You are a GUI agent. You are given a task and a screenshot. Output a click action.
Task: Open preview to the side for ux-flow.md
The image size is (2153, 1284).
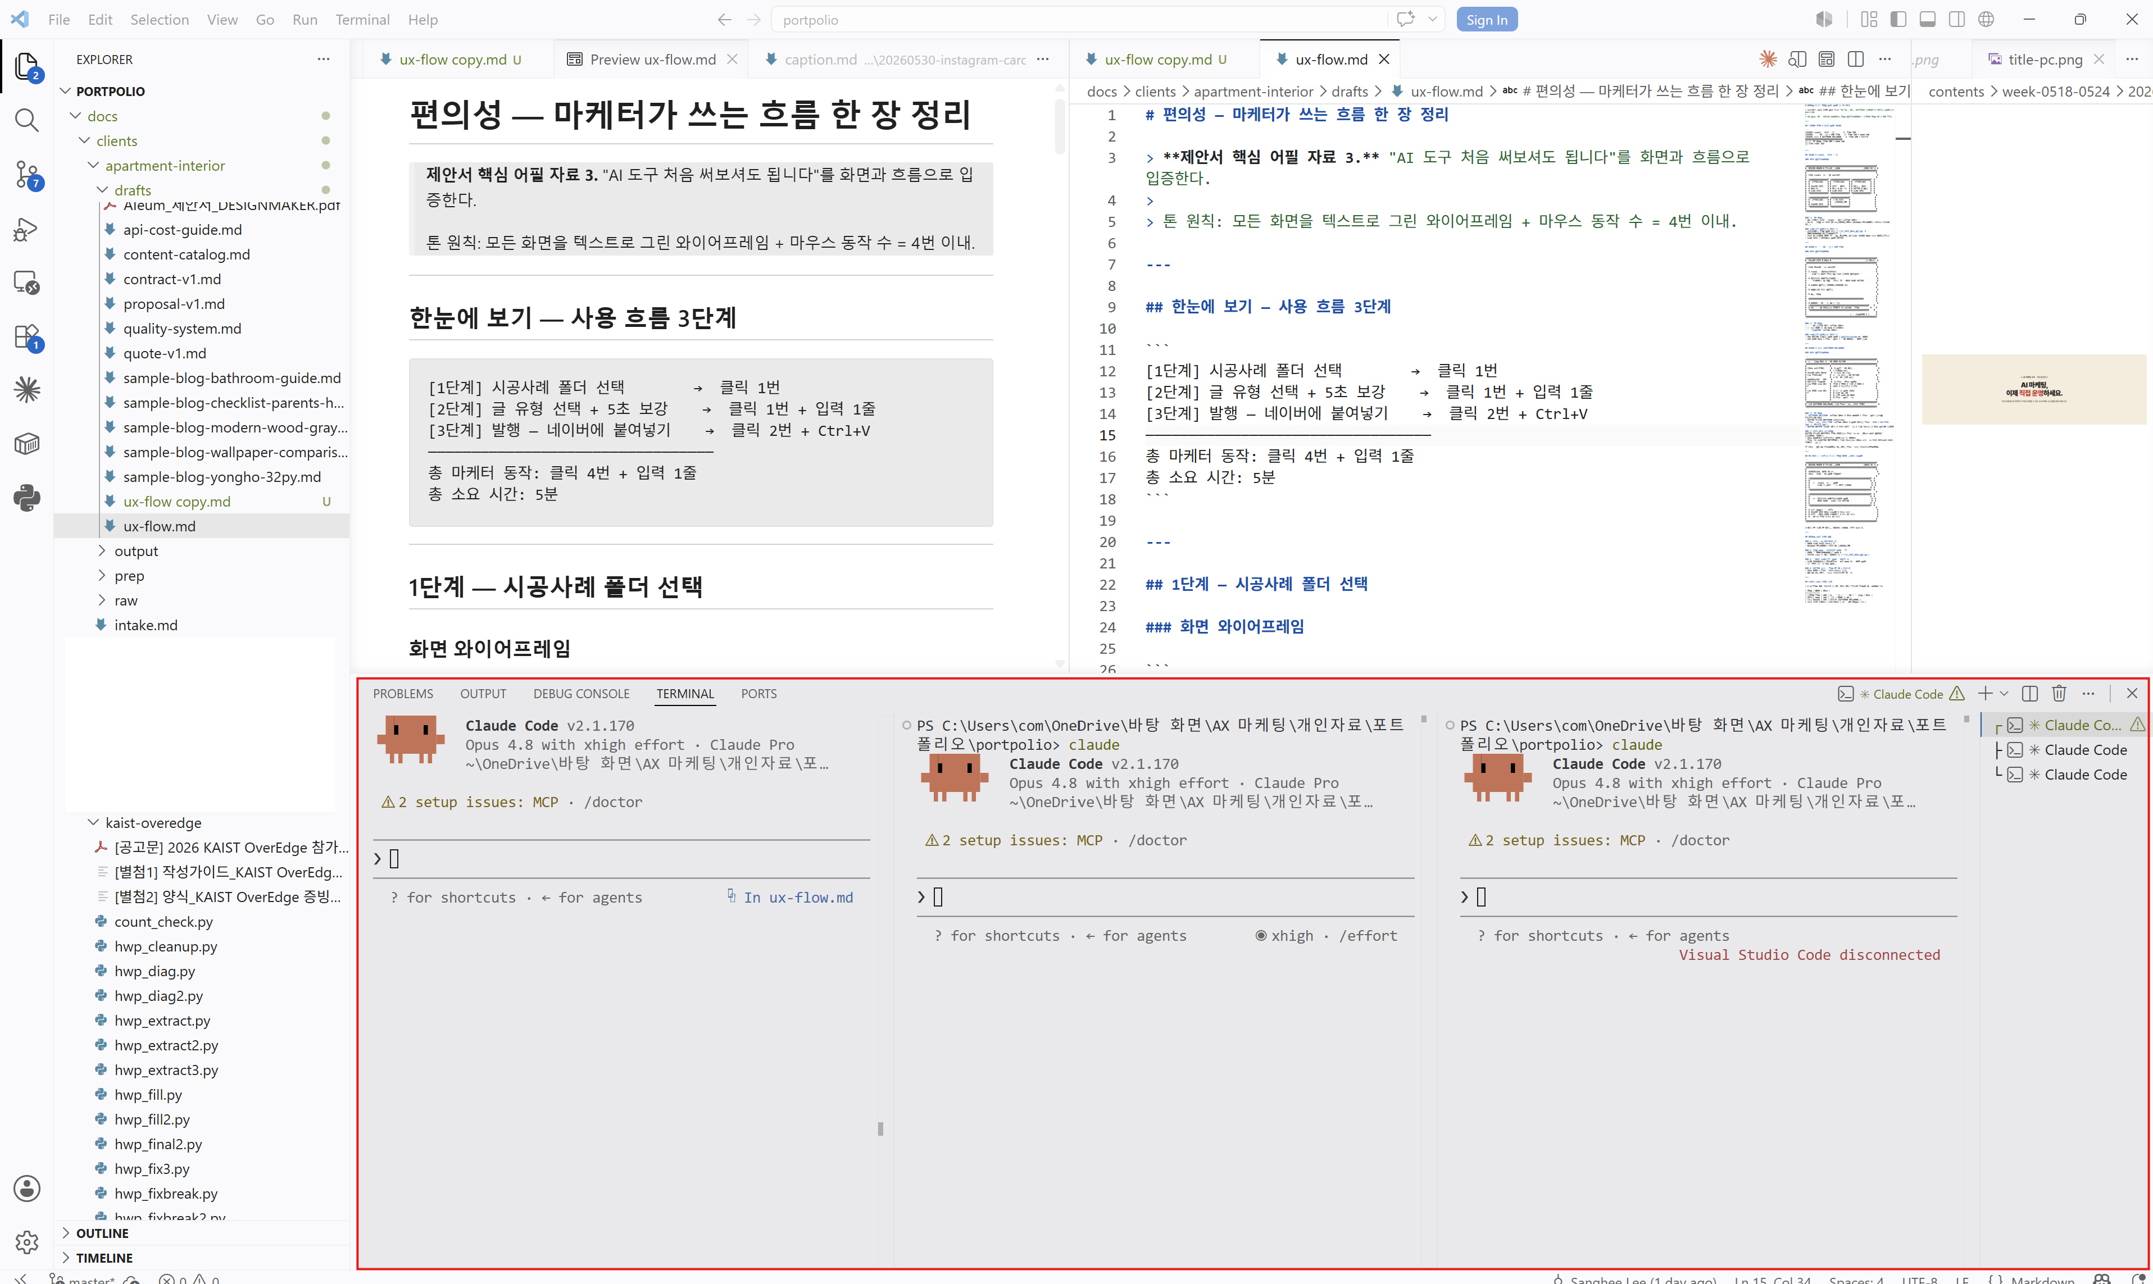[1797, 59]
